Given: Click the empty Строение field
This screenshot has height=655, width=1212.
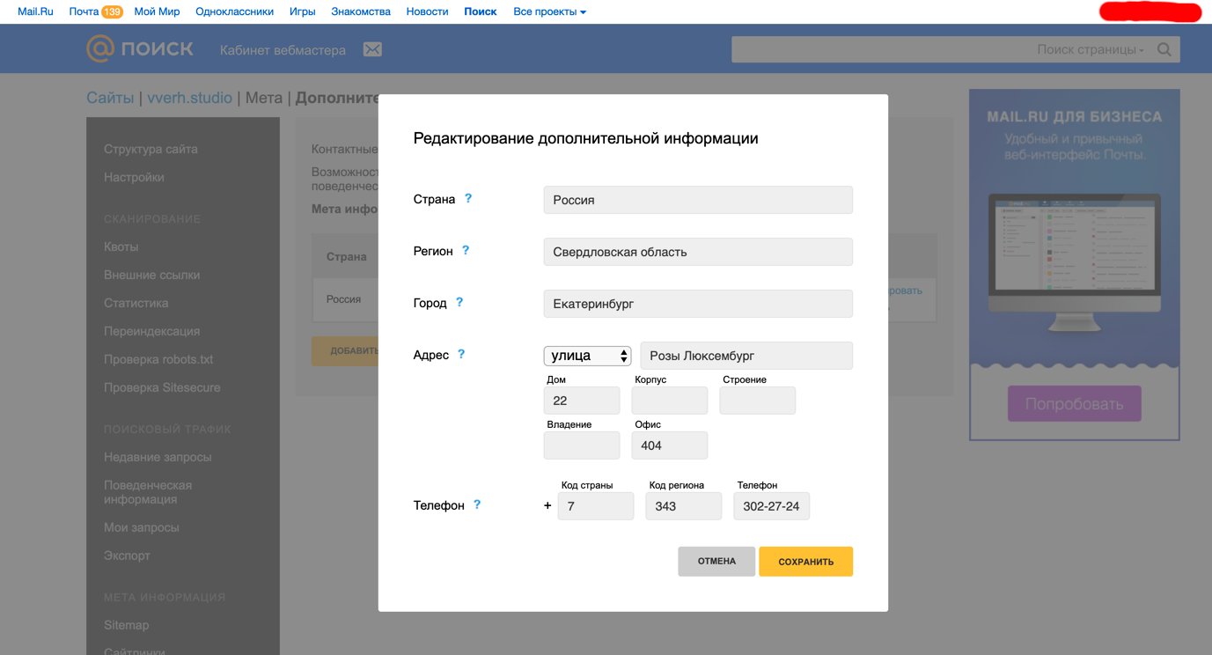Looking at the screenshot, I should (x=758, y=401).
